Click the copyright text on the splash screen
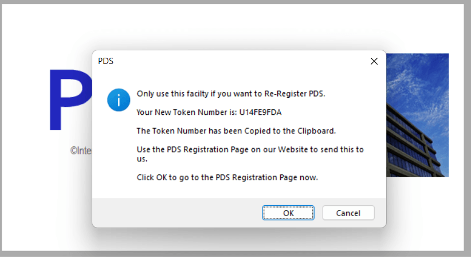471x263 pixels. (x=81, y=151)
